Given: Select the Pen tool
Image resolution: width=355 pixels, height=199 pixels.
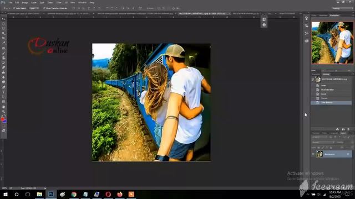Looking at the screenshot, I should pos(3,87).
